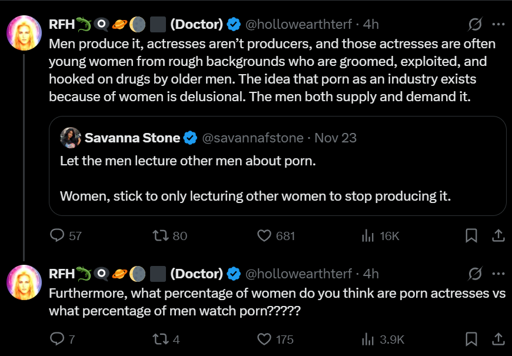Share the first tweet
This screenshot has width=512, height=356.
click(x=498, y=236)
